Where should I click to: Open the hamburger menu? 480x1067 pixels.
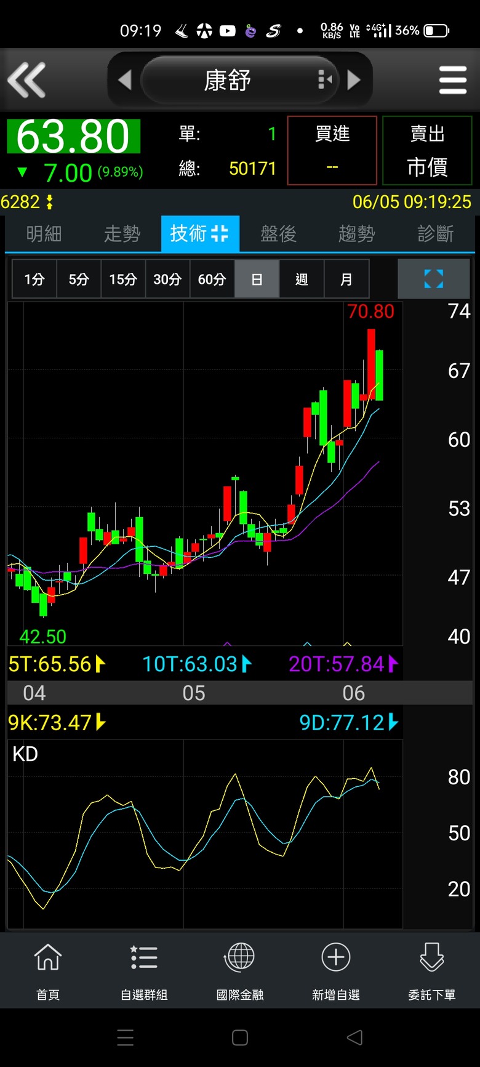click(453, 80)
